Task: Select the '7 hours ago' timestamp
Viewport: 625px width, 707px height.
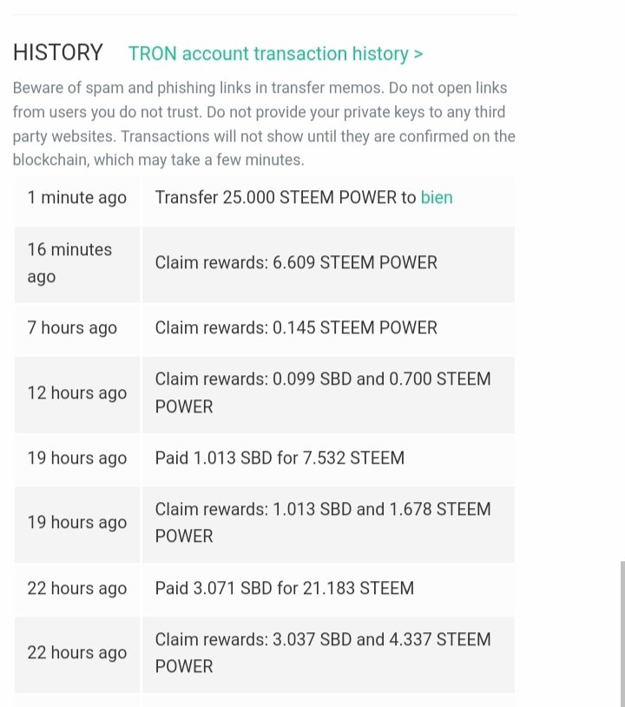Action: point(72,327)
